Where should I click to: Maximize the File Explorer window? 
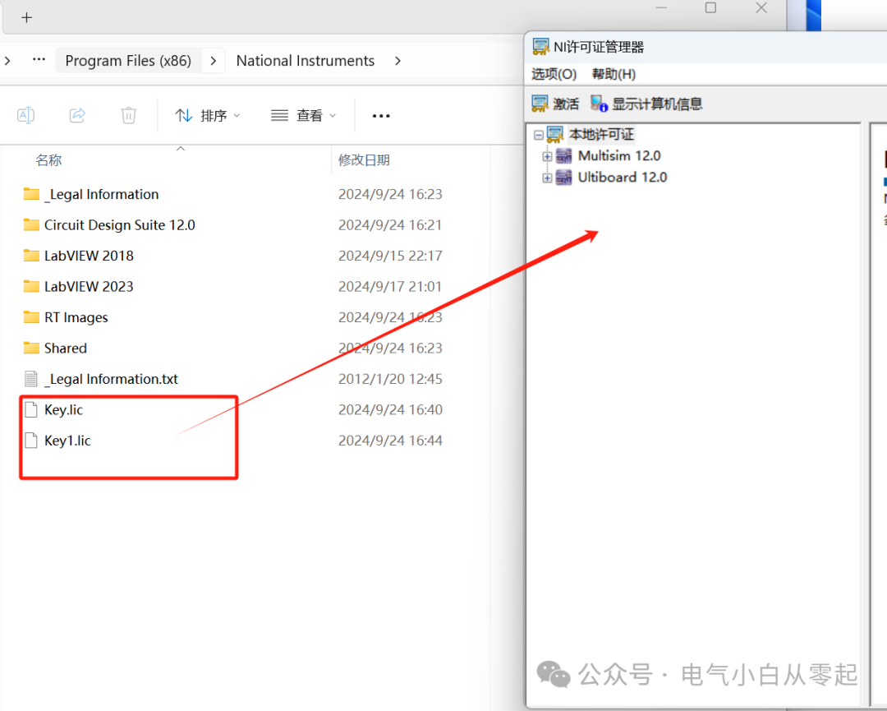[710, 7]
